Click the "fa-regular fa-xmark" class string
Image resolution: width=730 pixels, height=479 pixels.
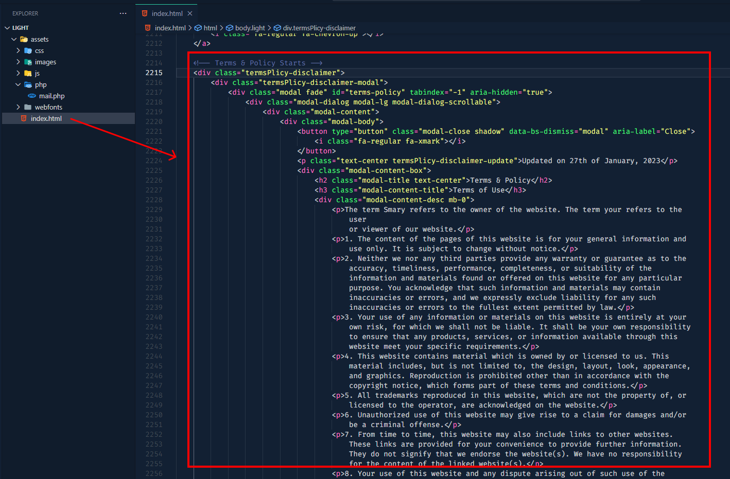(398, 141)
